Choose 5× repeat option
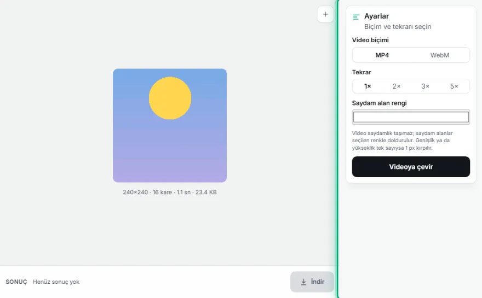 click(454, 86)
